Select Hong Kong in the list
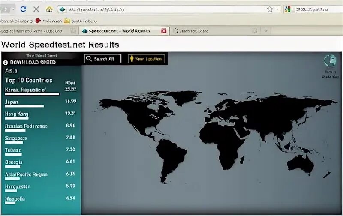Screen dimensions: 343x216 17,114
